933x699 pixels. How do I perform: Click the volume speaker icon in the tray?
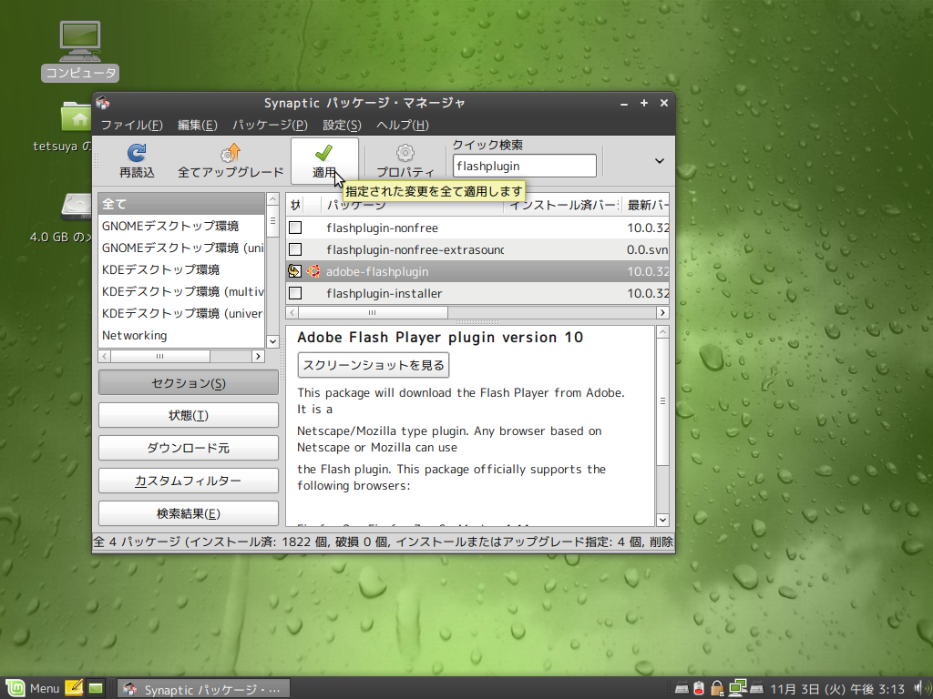(924, 688)
